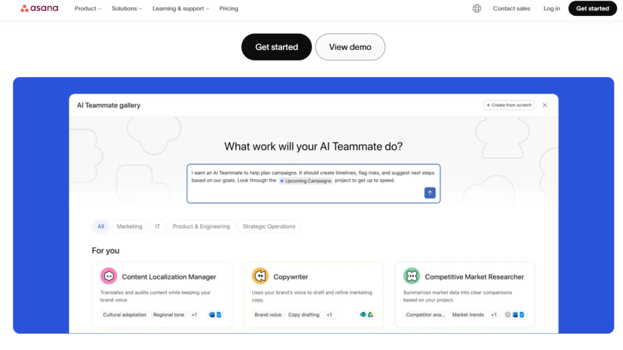
Task: Click the For you heading
Action: pyautogui.click(x=106, y=251)
